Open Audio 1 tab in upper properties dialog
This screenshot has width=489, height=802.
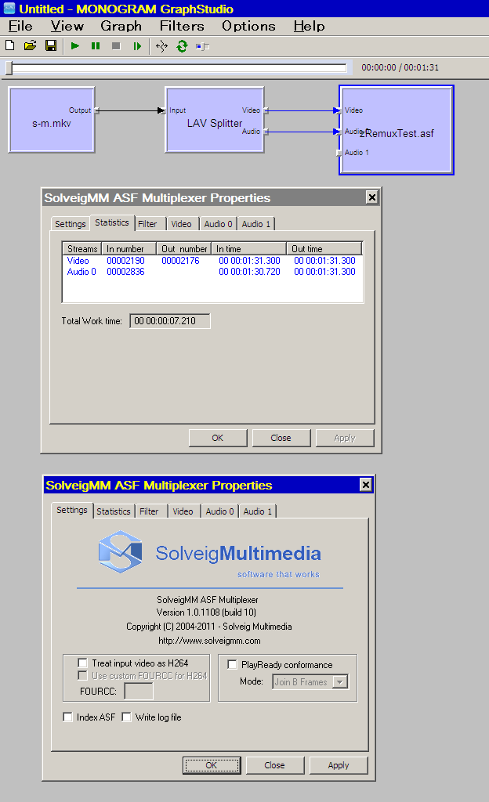tap(256, 224)
